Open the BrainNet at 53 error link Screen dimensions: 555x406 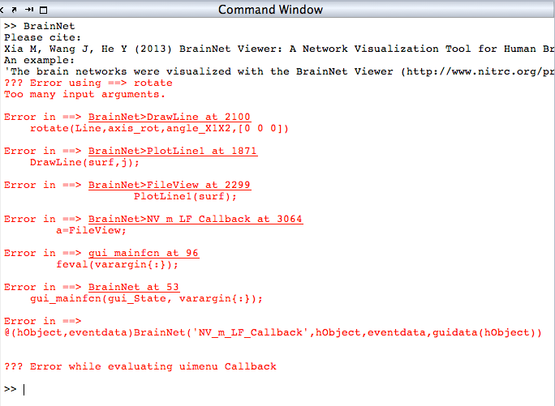[x=134, y=287]
